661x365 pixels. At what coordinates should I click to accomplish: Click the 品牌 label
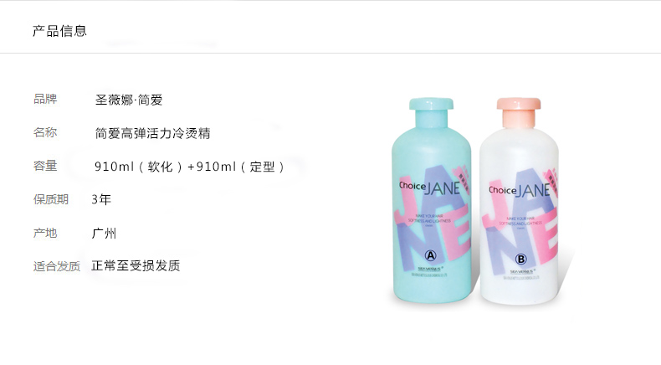[x=45, y=99]
